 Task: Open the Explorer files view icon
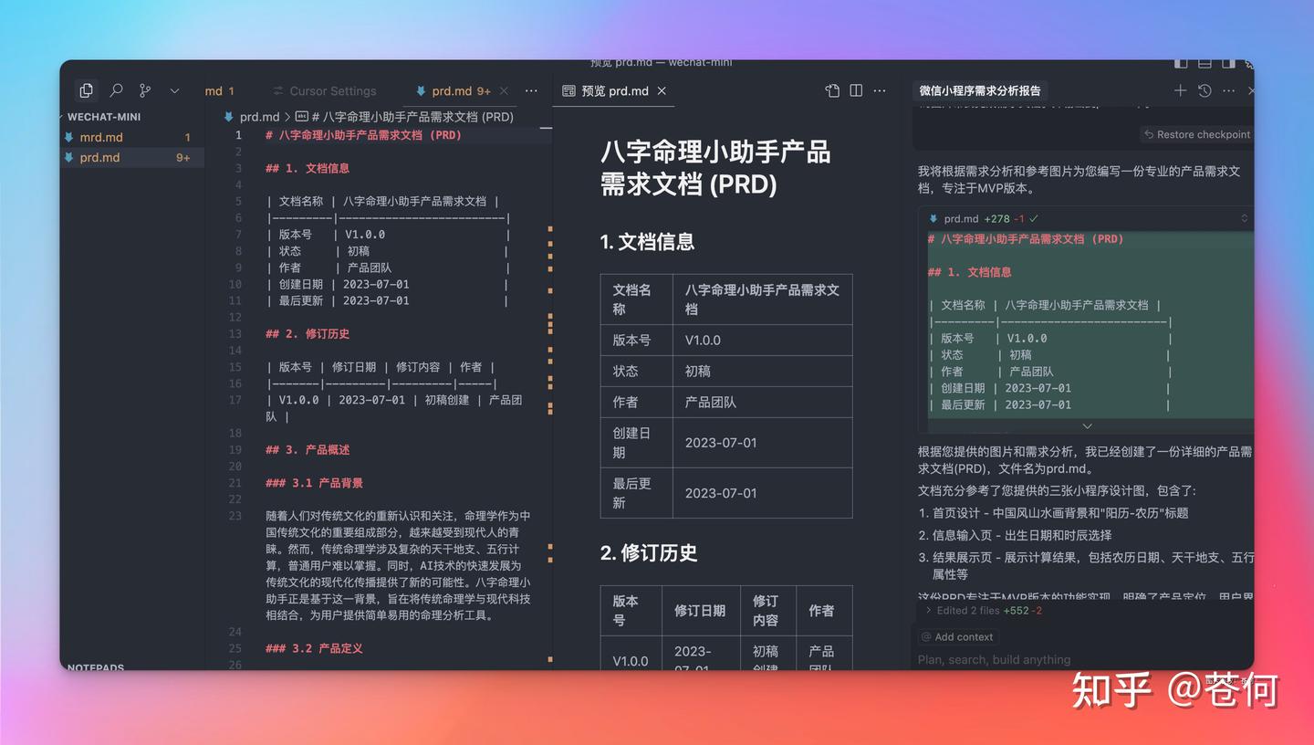point(86,90)
